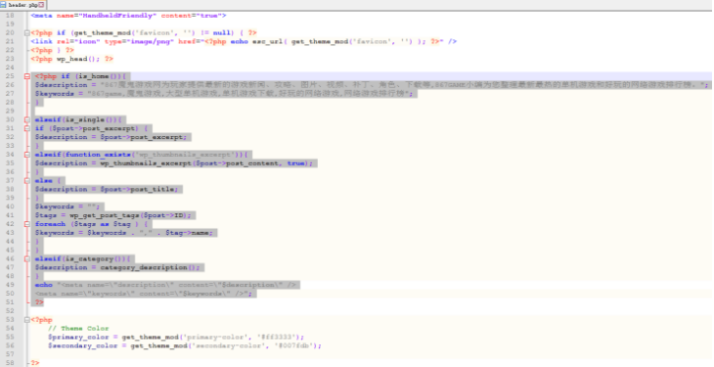This screenshot has width=714, height=367.
Task: Click $post->post_content argument on line 35
Action: pos(237,163)
